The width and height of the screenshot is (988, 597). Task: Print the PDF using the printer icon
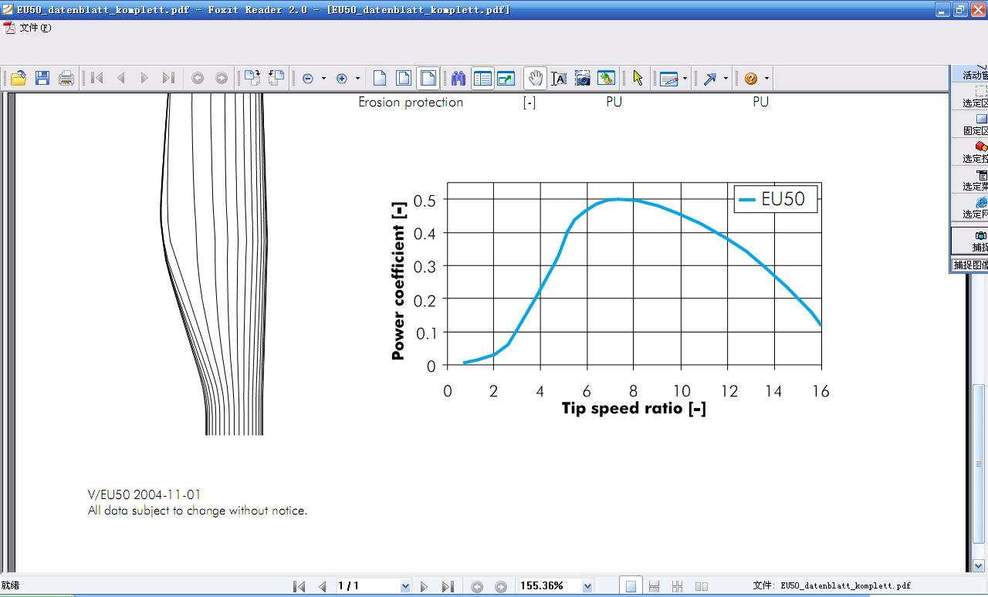pos(66,78)
